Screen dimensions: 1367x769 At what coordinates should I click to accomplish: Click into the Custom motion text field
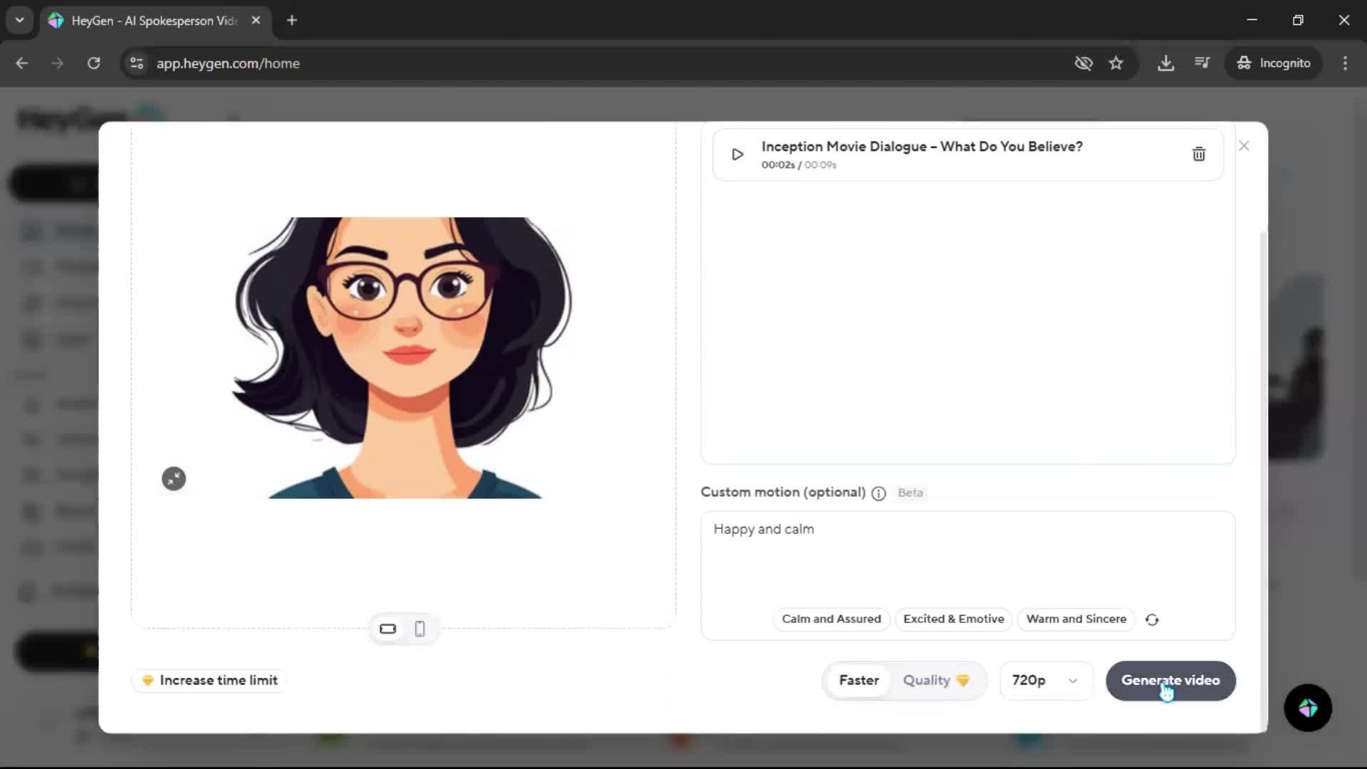967,559
